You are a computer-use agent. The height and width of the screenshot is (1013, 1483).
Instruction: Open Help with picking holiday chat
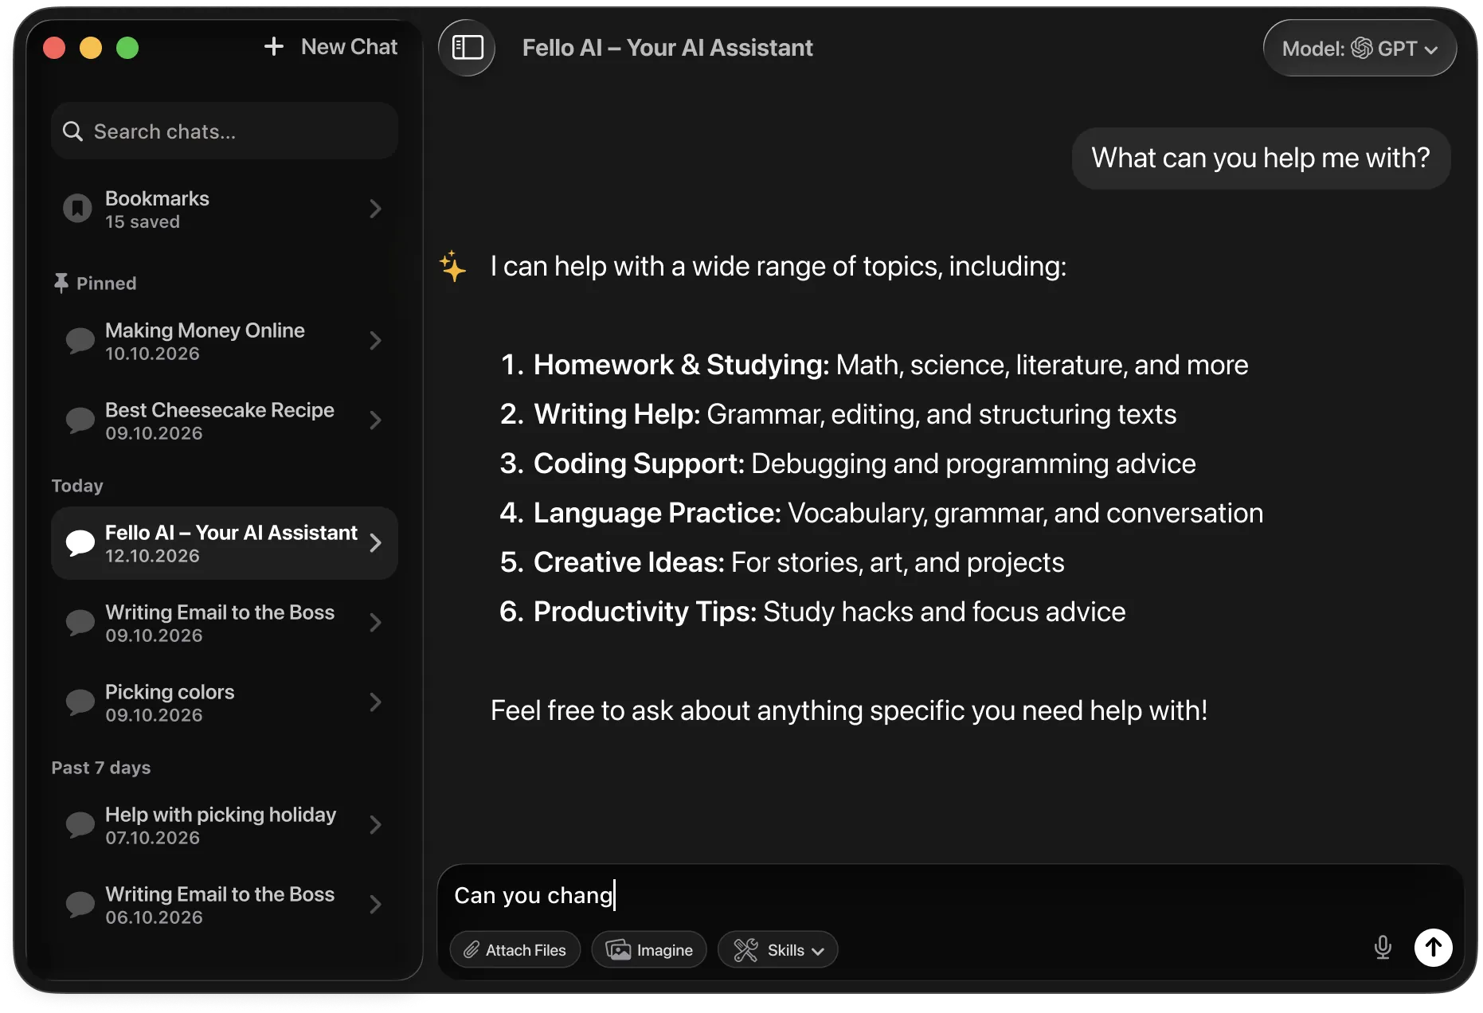225,825
